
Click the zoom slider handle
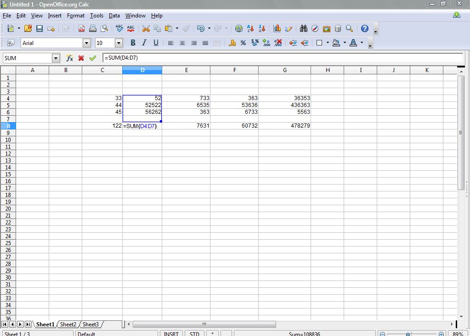click(408, 334)
